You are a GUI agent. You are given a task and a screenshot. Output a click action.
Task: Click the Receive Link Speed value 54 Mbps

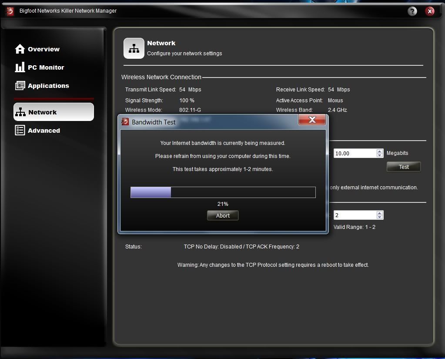click(339, 90)
